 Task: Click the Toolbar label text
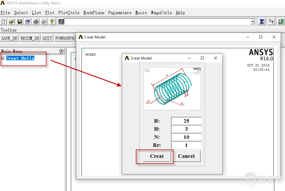tap(9, 30)
